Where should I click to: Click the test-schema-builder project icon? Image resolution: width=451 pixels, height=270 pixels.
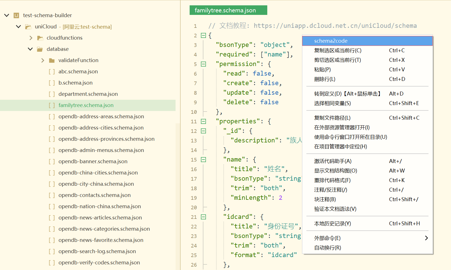[x=16, y=15]
